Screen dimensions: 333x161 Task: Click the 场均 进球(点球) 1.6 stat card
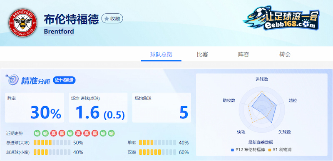point(98,108)
